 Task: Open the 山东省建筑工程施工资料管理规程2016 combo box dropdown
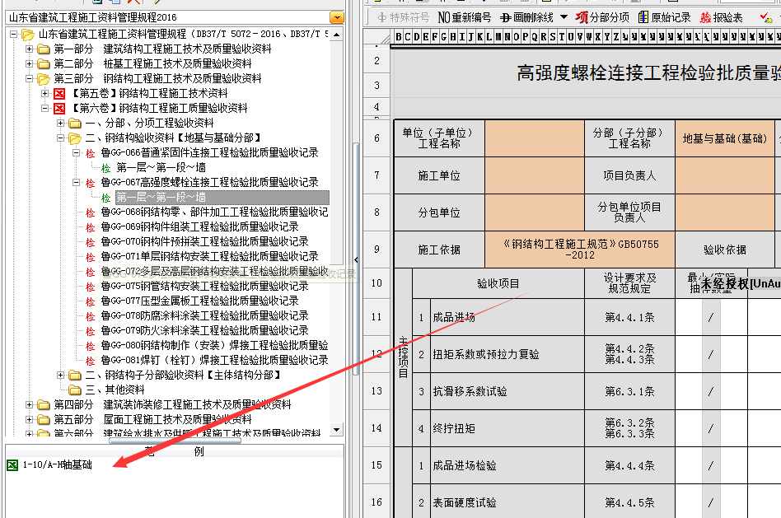pyautogui.click(x=336, y=17)
